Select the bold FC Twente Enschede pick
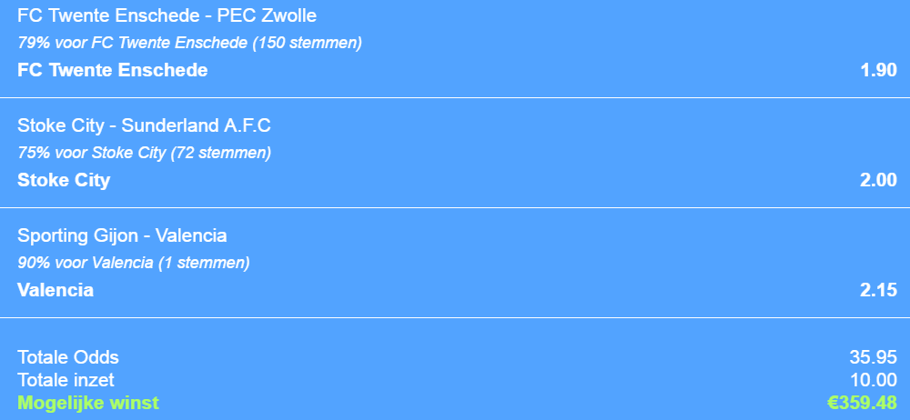The height and width of the screenshot is (420, 910). click(x=113, y=70)
